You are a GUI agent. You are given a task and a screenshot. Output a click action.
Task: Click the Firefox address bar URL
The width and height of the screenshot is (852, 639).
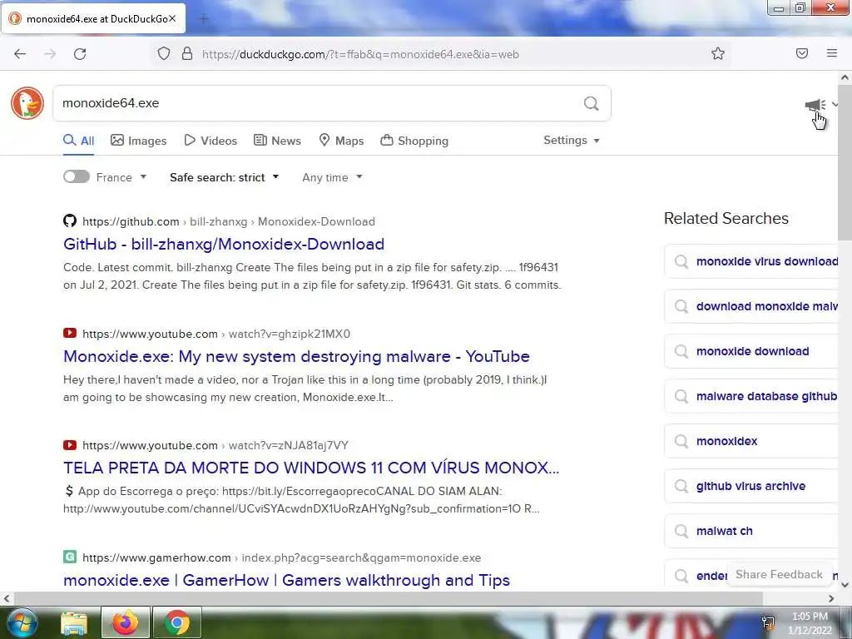click(x=360, y=54)
